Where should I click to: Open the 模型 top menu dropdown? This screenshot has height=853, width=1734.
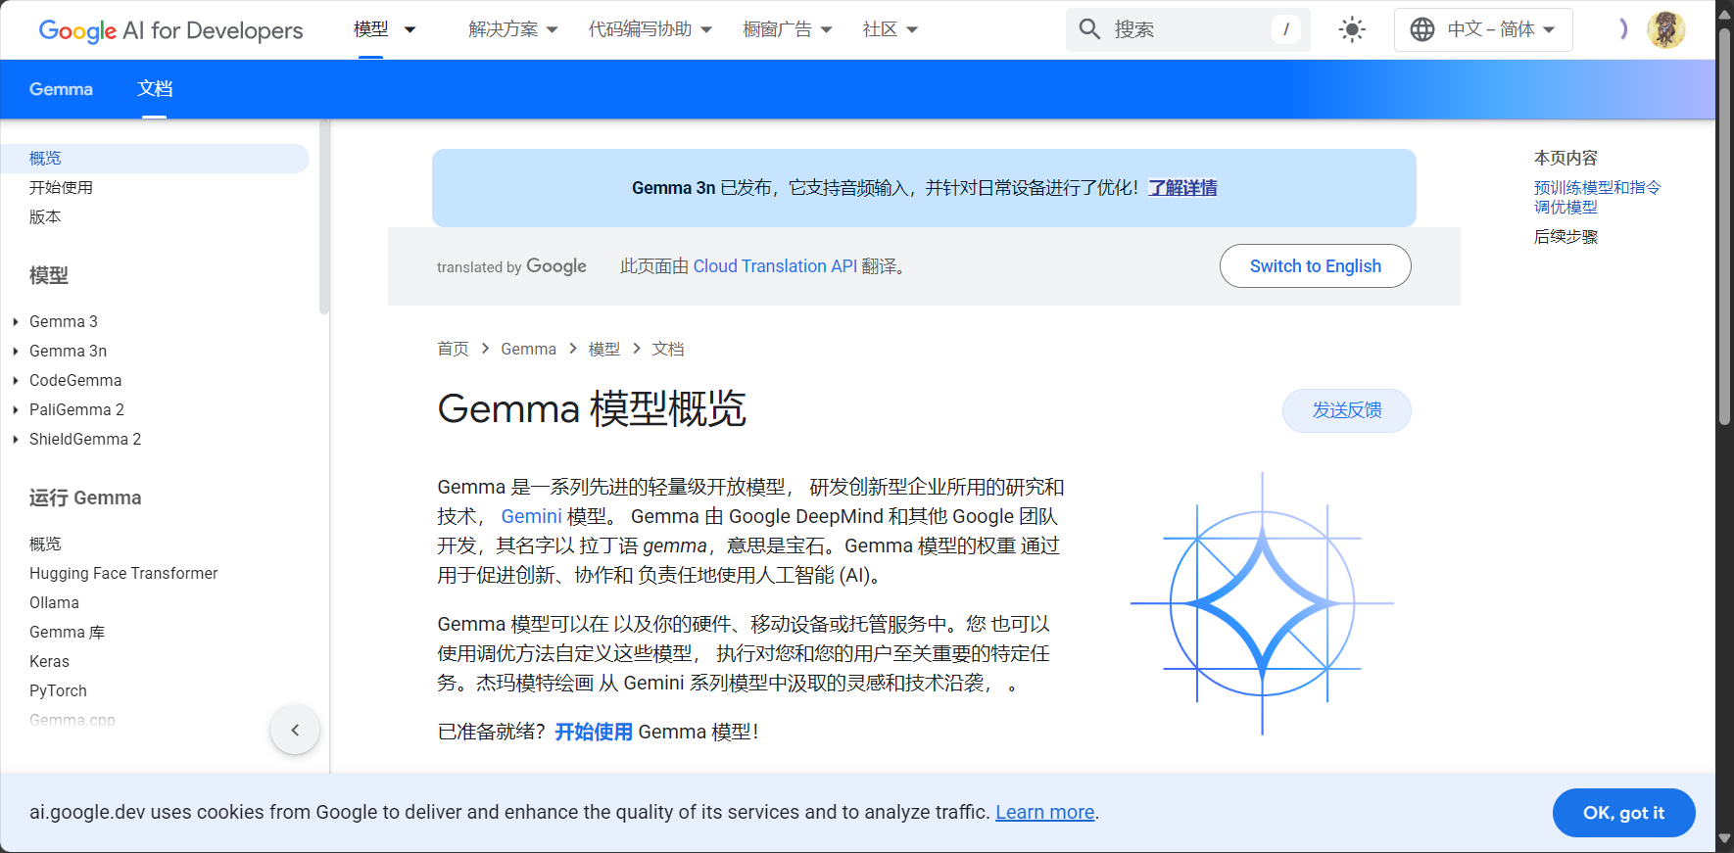(x=384, y=29)
